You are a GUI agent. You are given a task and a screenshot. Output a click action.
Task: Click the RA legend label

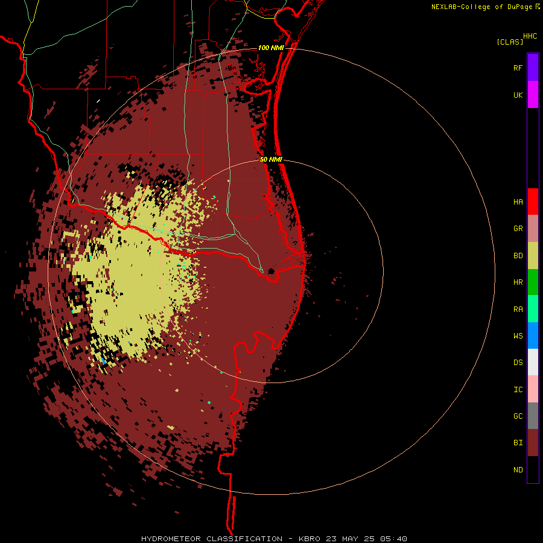point(518,310)
